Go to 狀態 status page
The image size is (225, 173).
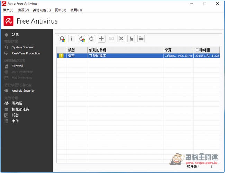click(15, 35)
